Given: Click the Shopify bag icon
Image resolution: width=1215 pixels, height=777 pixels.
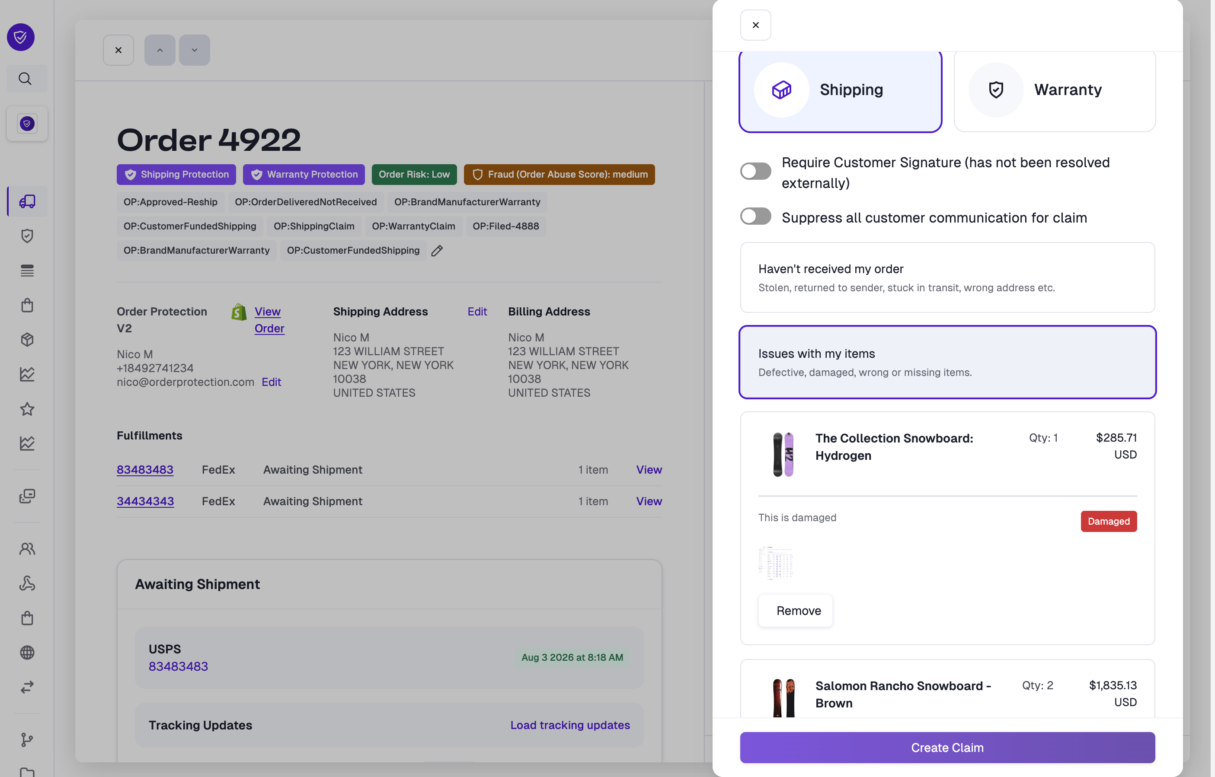Looking at the screenshot, I should pos(239,312).
